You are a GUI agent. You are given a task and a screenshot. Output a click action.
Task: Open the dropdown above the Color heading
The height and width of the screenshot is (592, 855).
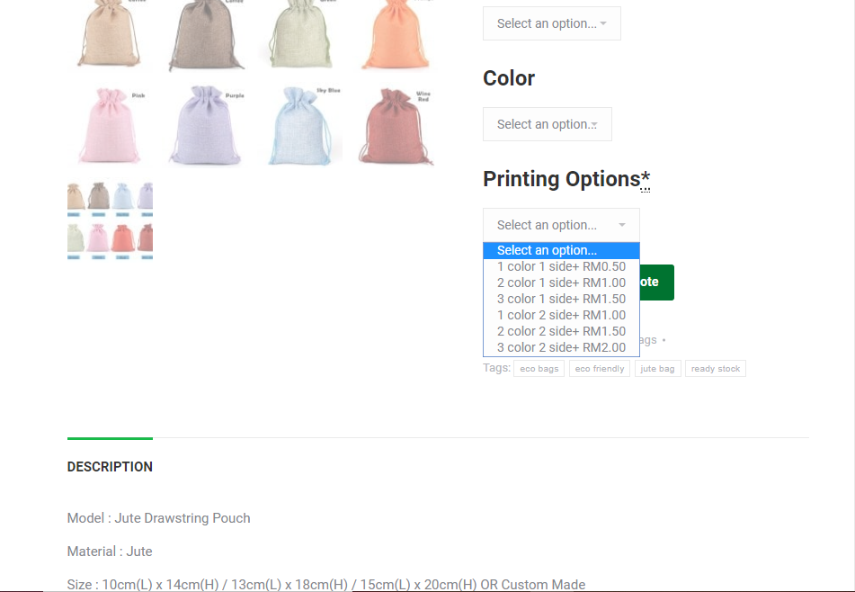(551, 23)
